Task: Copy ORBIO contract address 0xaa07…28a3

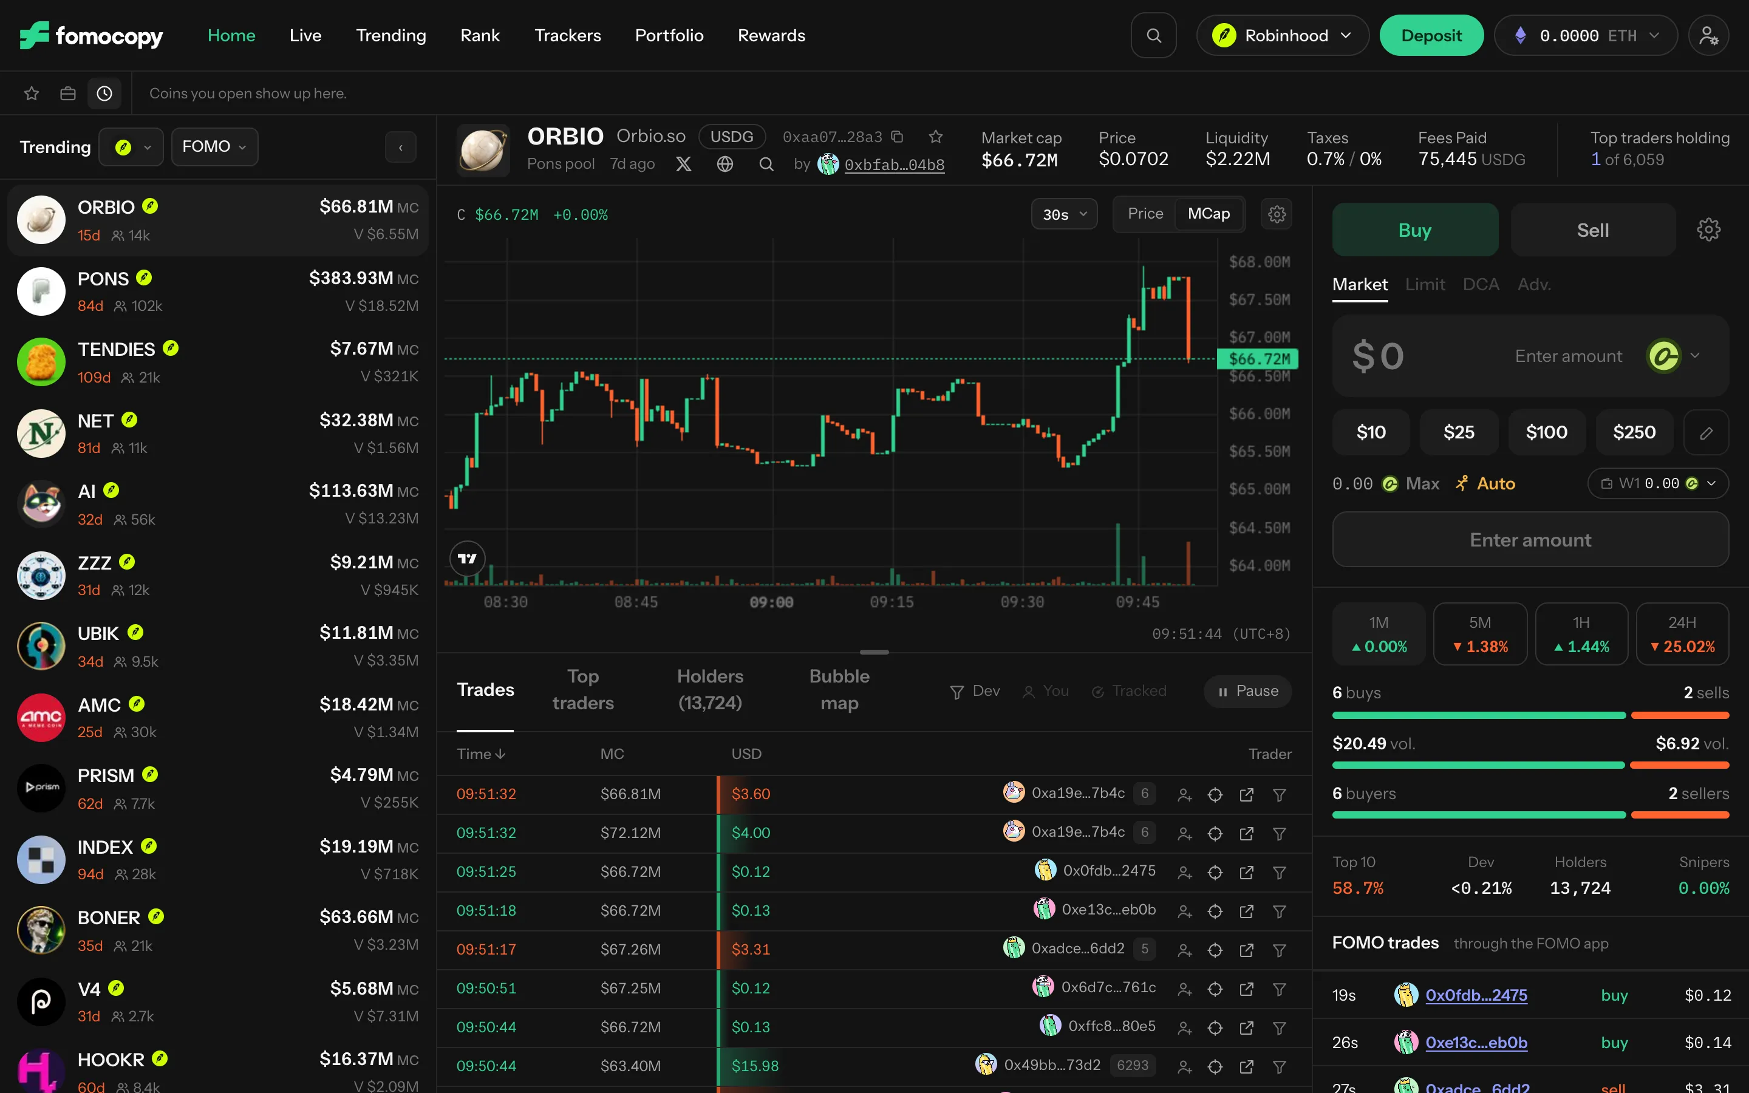Action: click(x=897, y=137)
